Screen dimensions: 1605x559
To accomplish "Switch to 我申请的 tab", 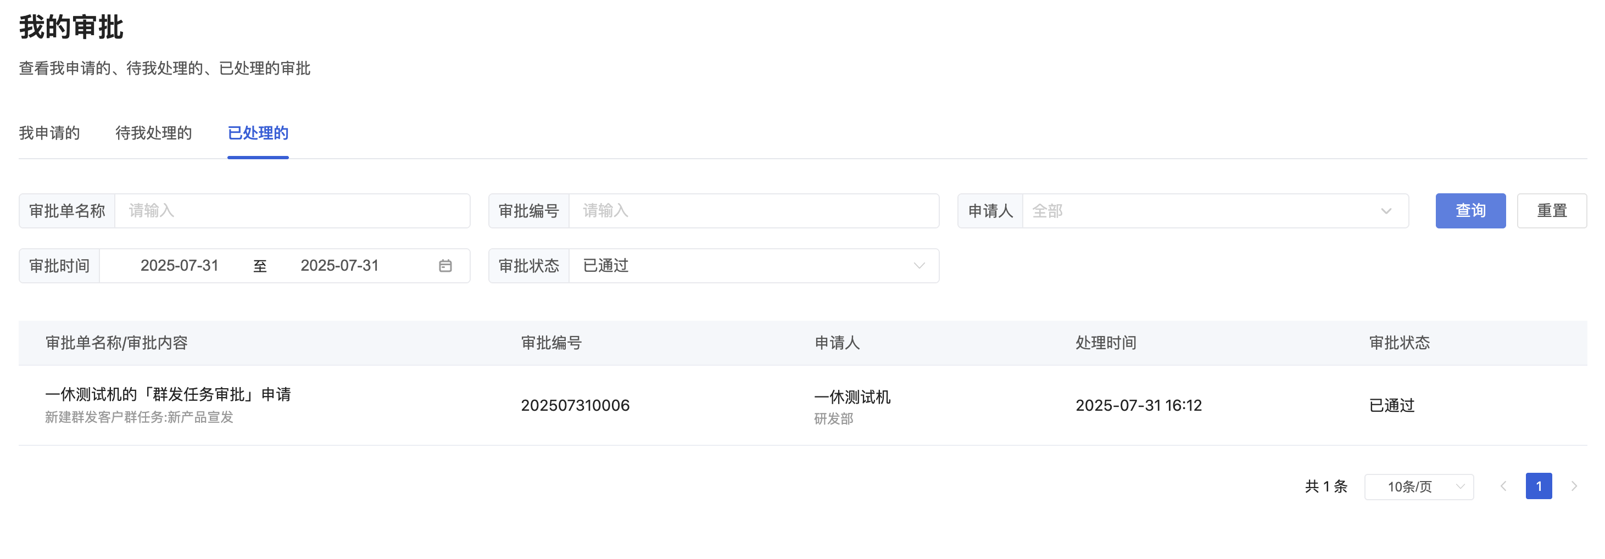I will coord(49,133).
